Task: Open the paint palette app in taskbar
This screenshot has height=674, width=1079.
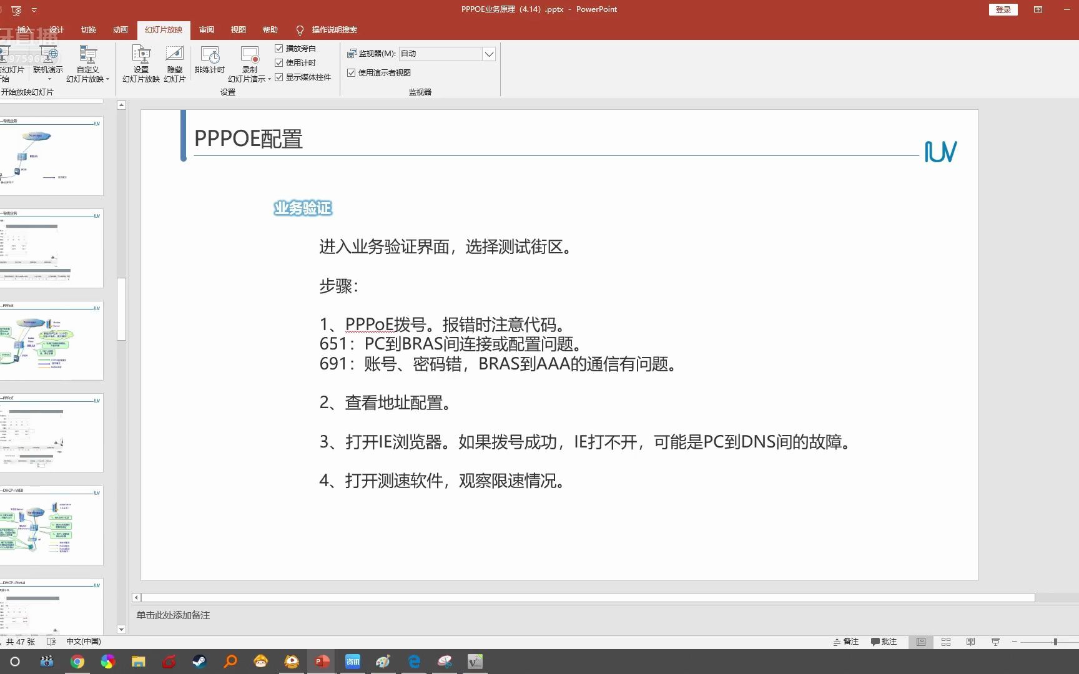Action: click(383, 662)
